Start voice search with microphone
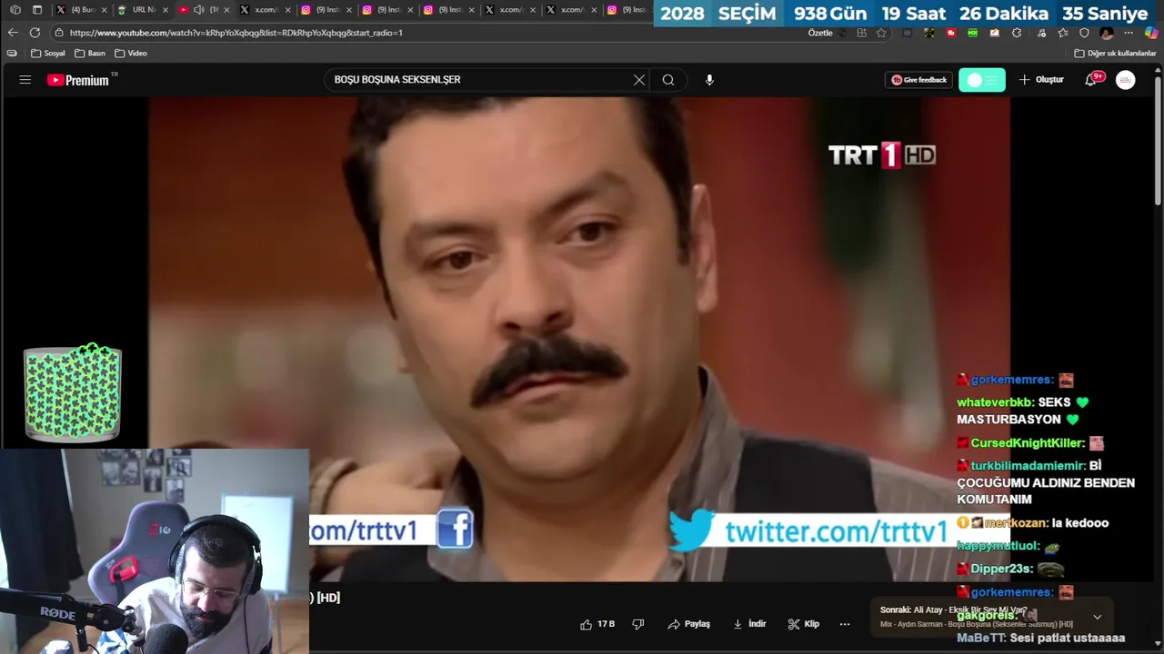 [x=709, y=80]
